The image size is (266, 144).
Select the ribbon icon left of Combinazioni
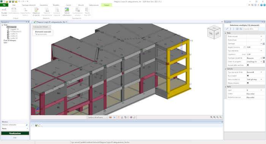[67, 12]
